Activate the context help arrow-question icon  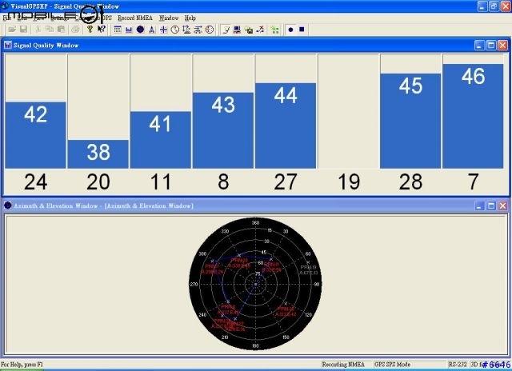coord(102,30)
